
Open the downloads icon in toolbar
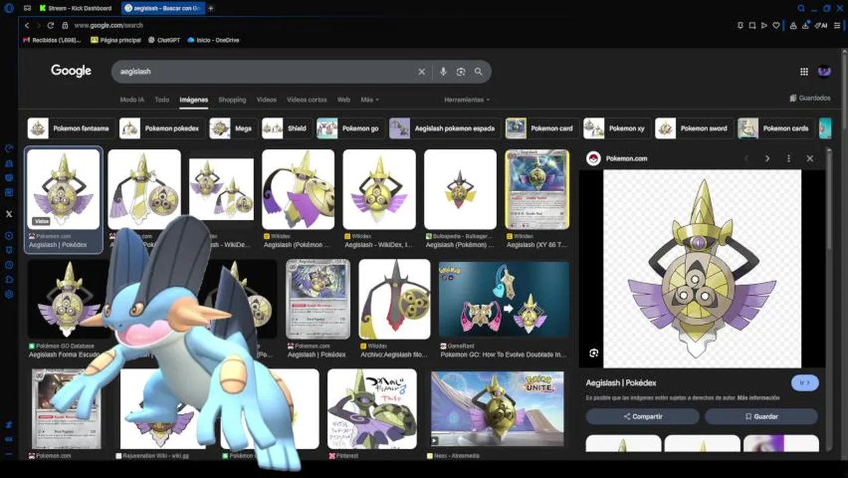806,25
